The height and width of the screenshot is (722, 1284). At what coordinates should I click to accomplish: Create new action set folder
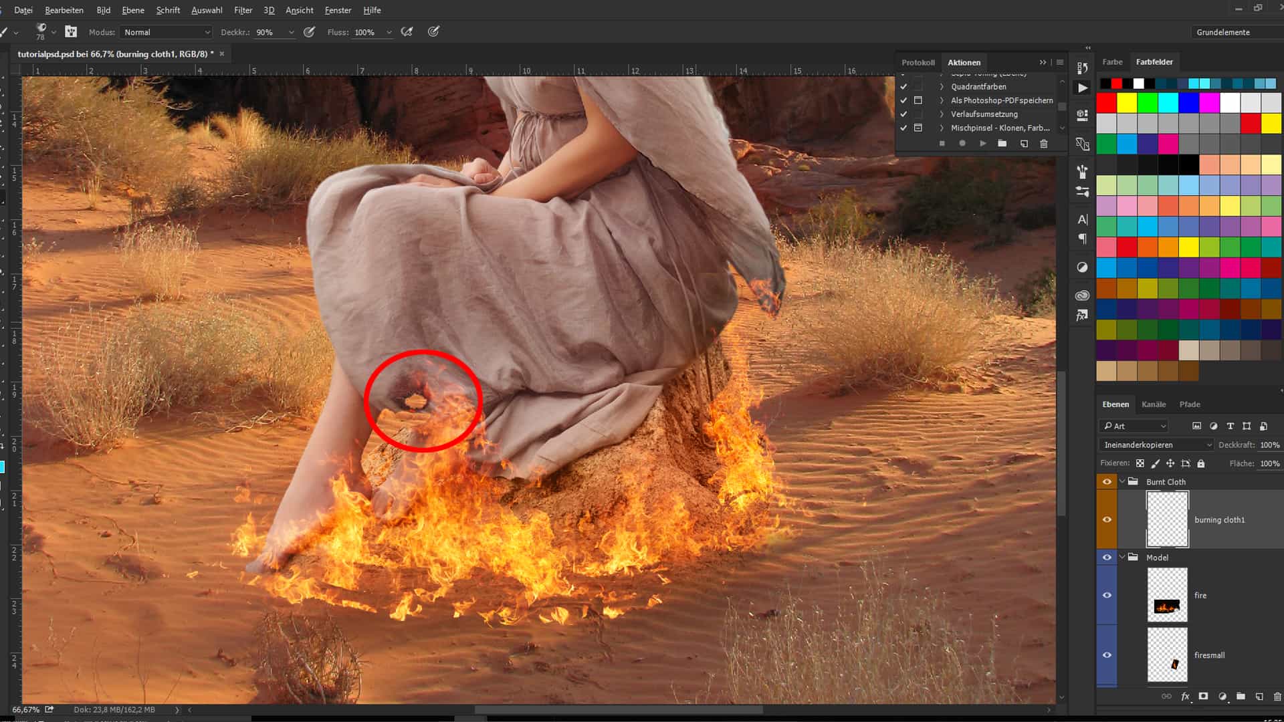click(x=1002, y=144)
